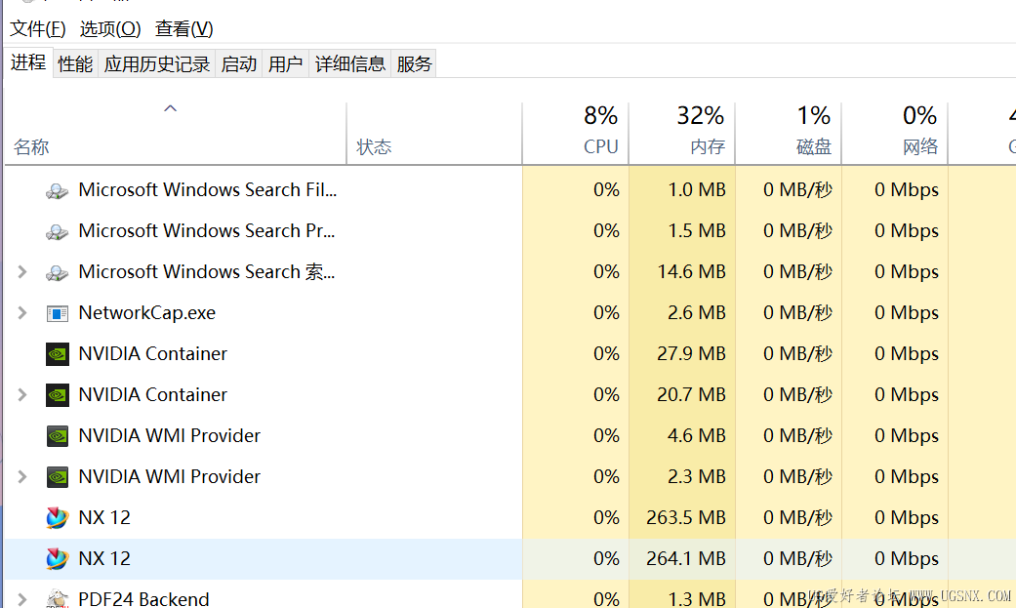Open the 选项(O) menu
This screenshot has height=608, width=1016.
pos(110,28)
